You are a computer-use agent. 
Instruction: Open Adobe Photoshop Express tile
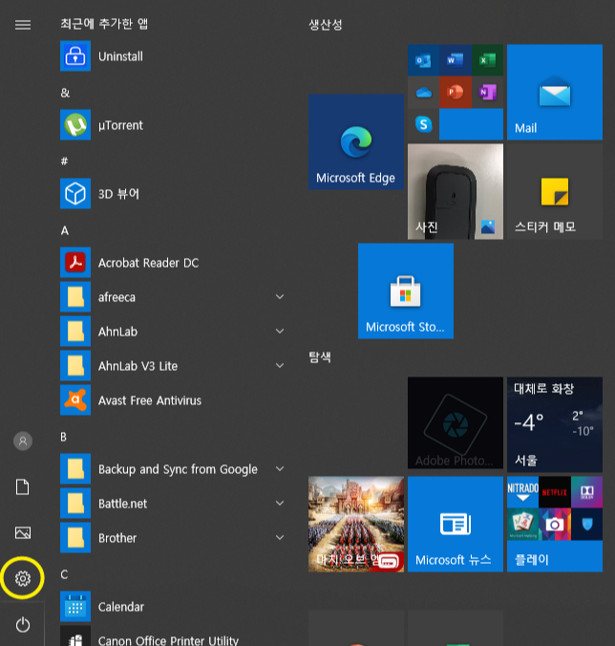pos(456,422)
